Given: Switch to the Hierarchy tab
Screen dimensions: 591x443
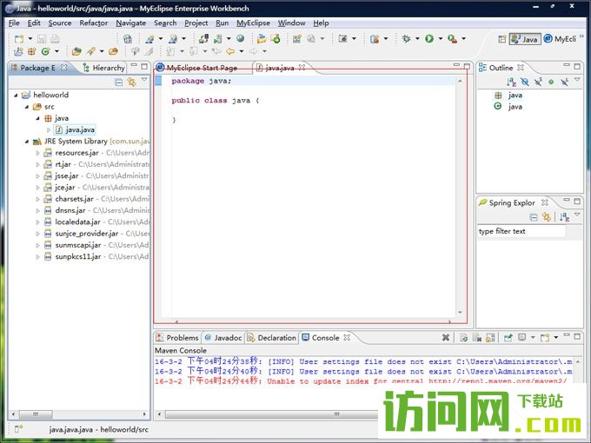Looking at the screenshot, I should (103, 68).
